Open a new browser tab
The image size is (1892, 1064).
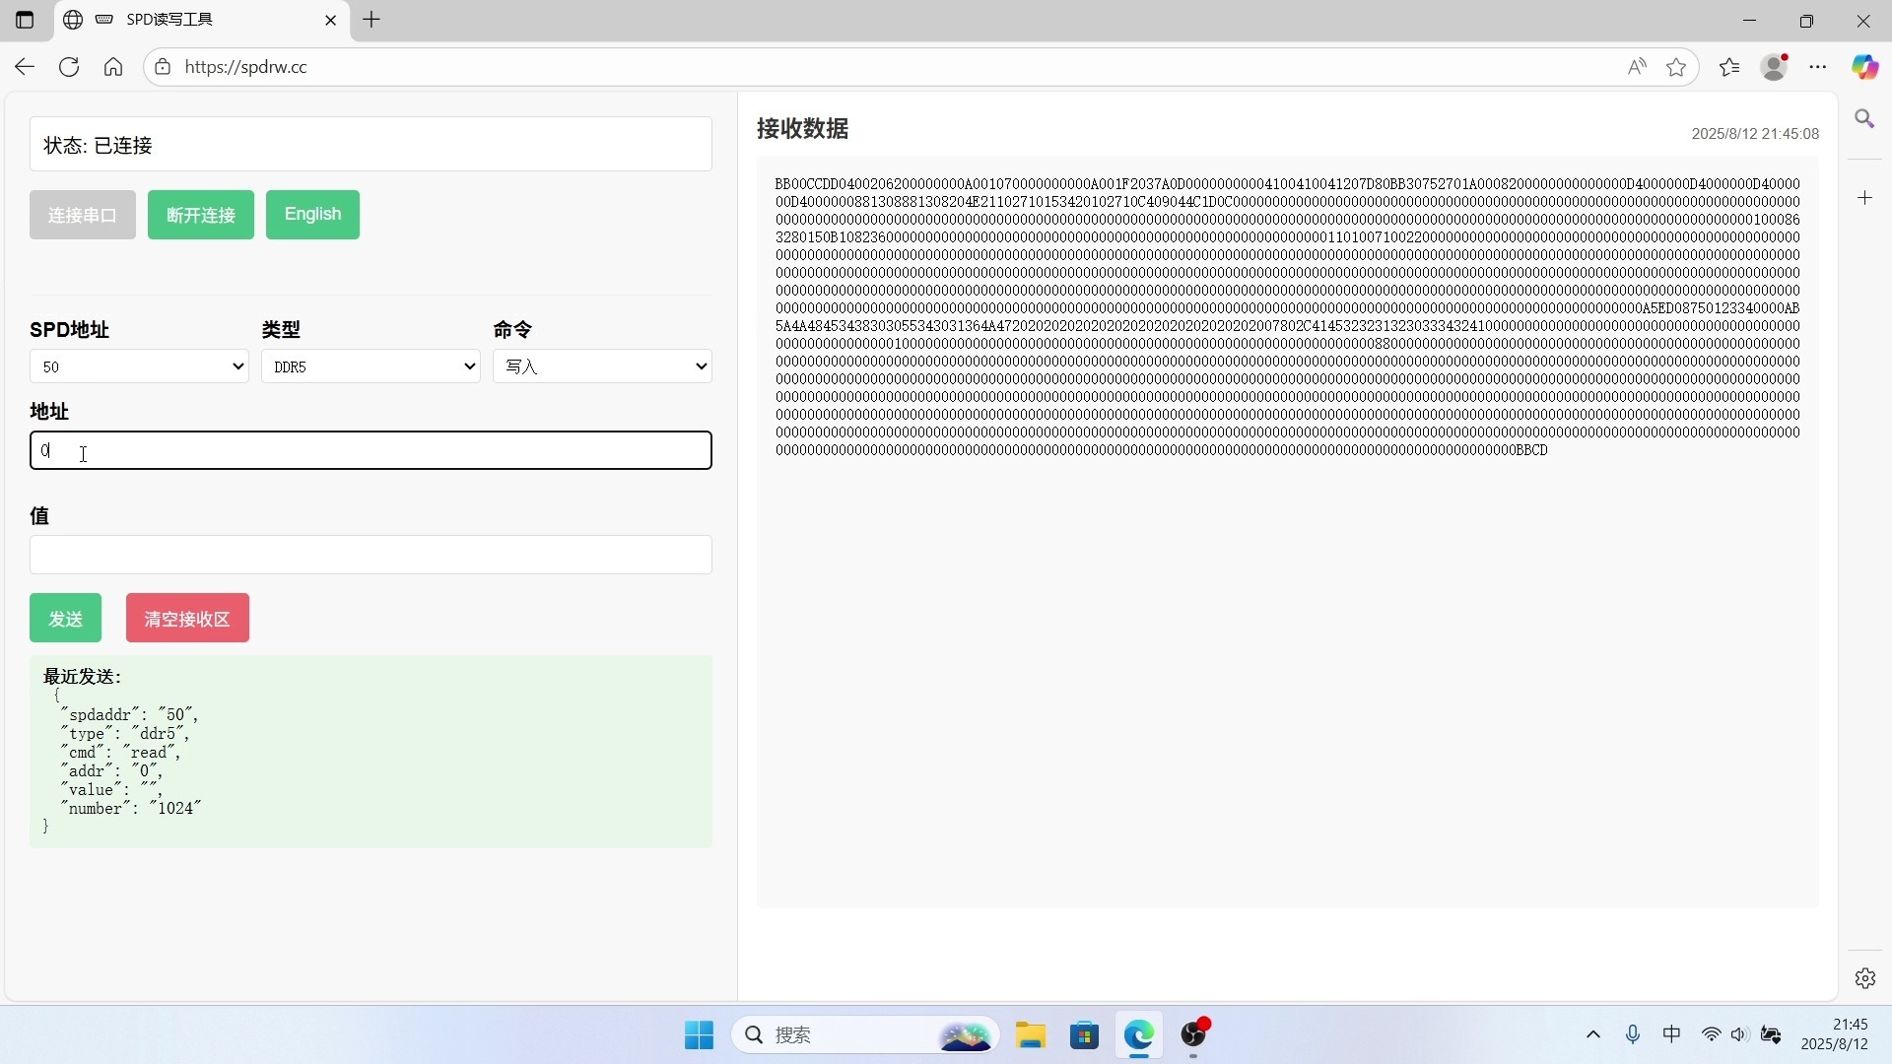372,20
